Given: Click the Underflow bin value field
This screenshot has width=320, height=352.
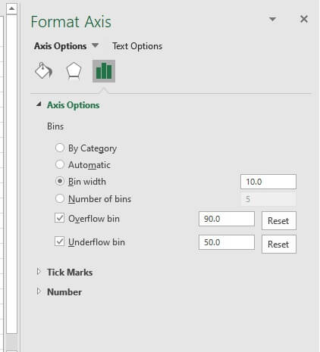Looking at the screenshot, I should [x=227, y=242].
